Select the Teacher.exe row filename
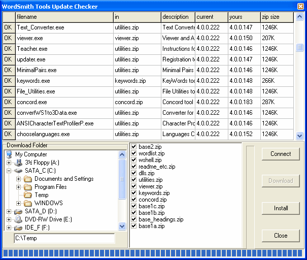This screenshot has height=260, width=307. [64, 49]
